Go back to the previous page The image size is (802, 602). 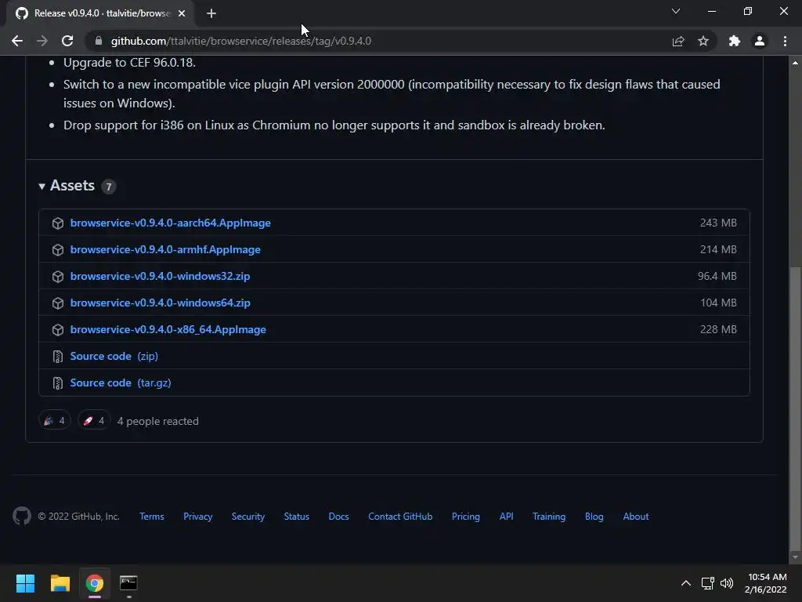[17, 41]
